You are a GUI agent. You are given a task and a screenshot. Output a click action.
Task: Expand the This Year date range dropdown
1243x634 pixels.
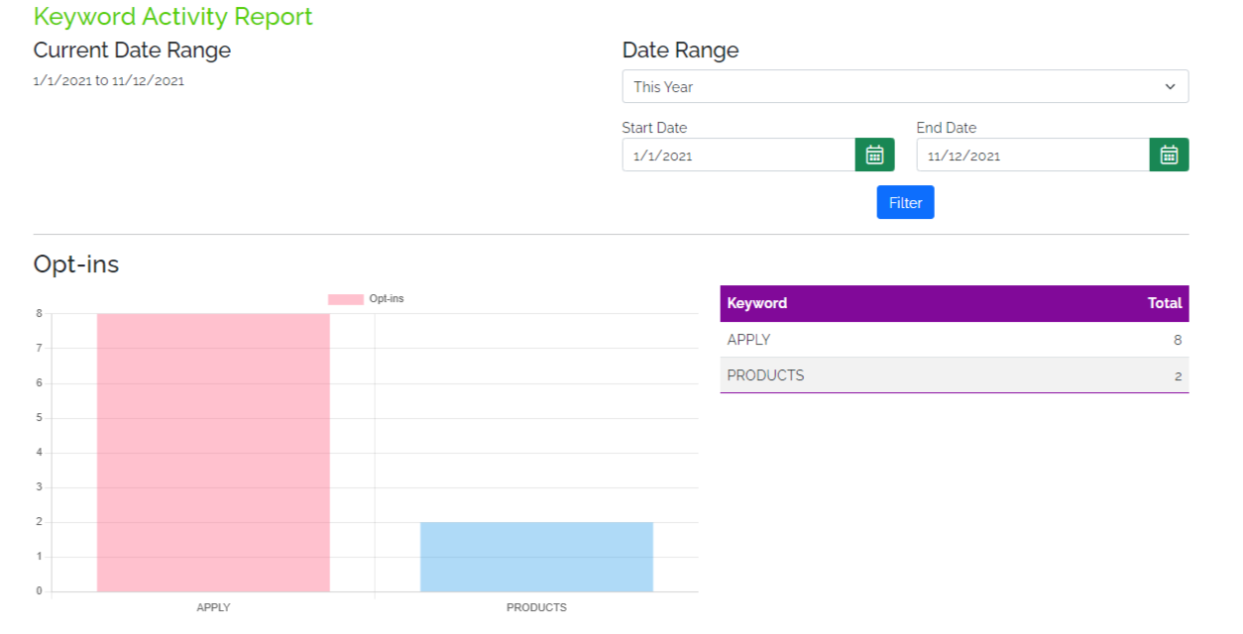(x=905, y=86)
